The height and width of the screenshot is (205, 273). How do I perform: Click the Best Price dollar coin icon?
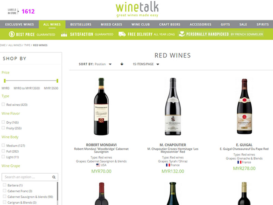point(12,34)
